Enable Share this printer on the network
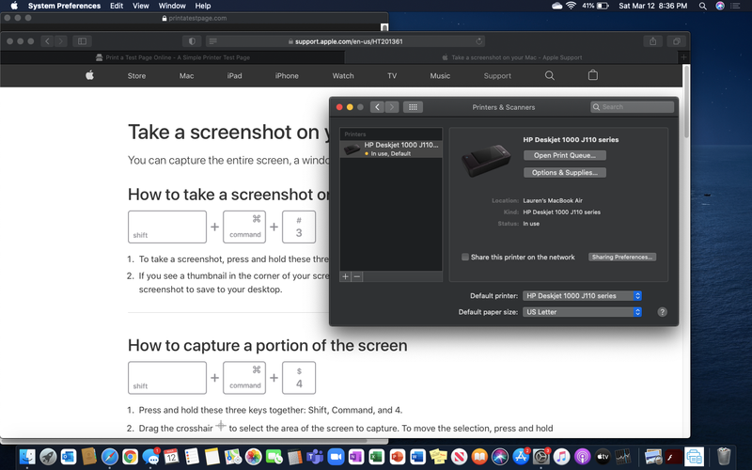Viewport: 752px width, 470px height. pyautogui.click(x=465, y=257)
